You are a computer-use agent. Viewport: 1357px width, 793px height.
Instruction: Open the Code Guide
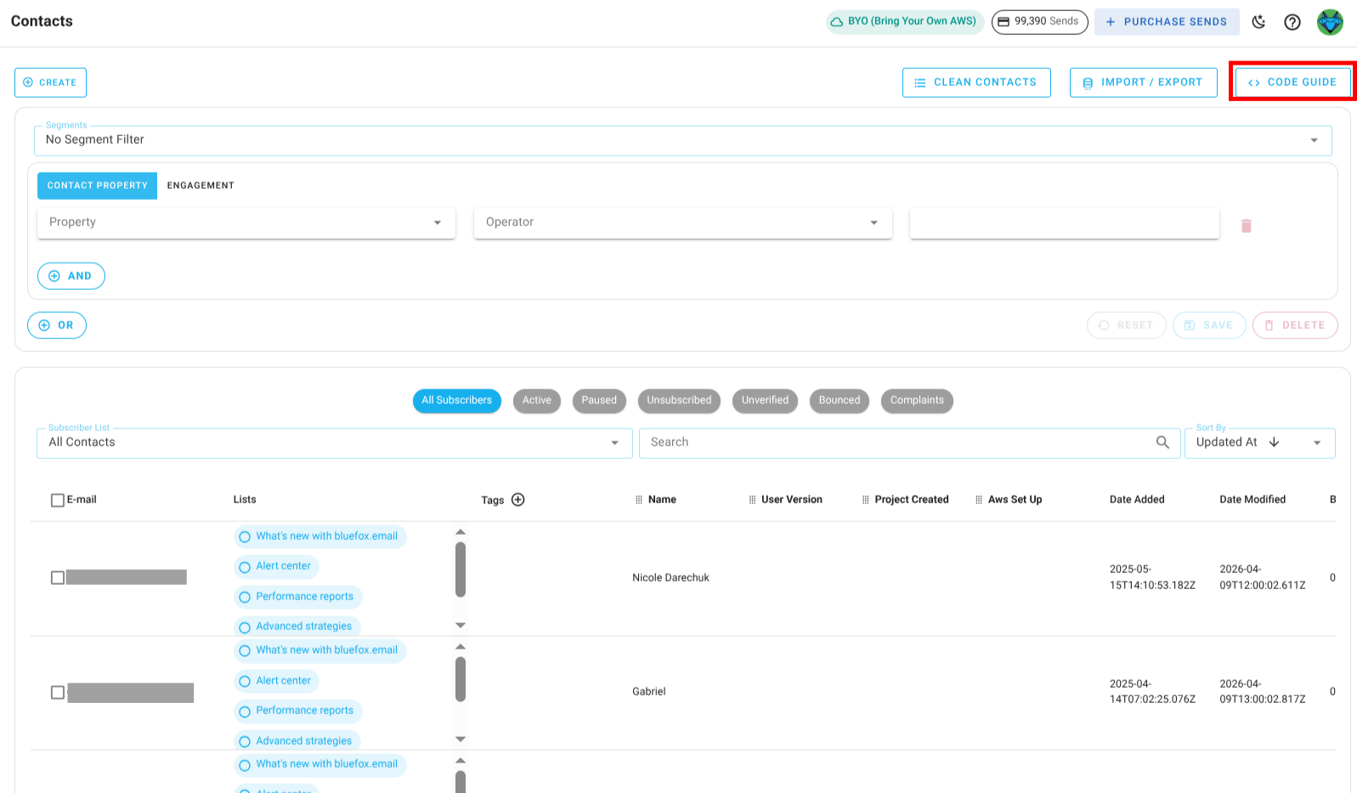(x=1292, y=82)
